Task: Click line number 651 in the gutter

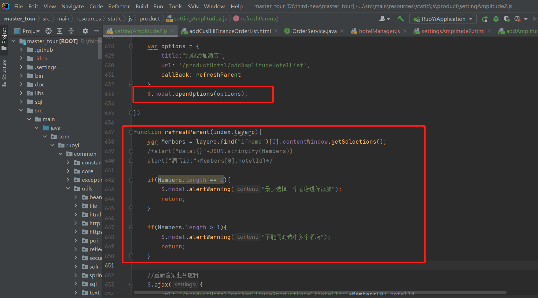Action: tap(110, 265)
